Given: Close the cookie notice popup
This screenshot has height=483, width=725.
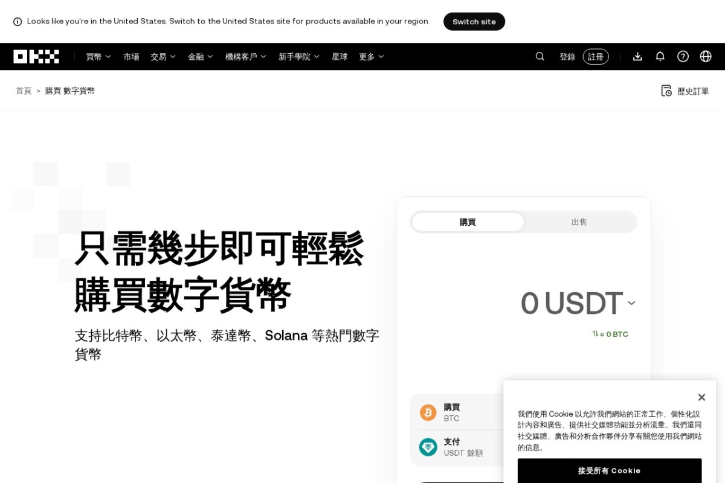Looking at the screenshot, I should 701,397.
